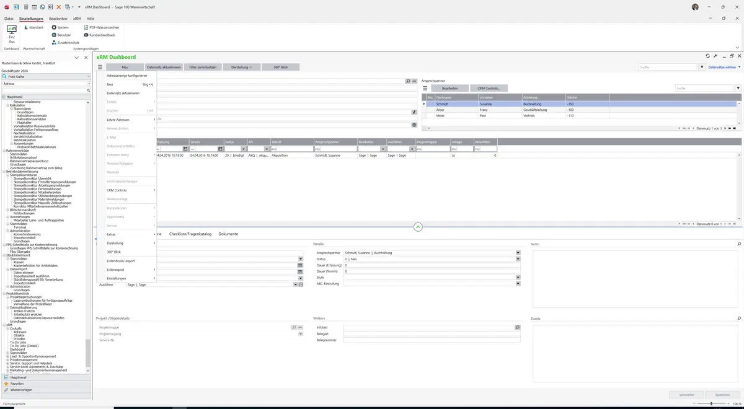Click the calendar icon in title bar
This screenshot has width=744, height=409.
(33, 7)
